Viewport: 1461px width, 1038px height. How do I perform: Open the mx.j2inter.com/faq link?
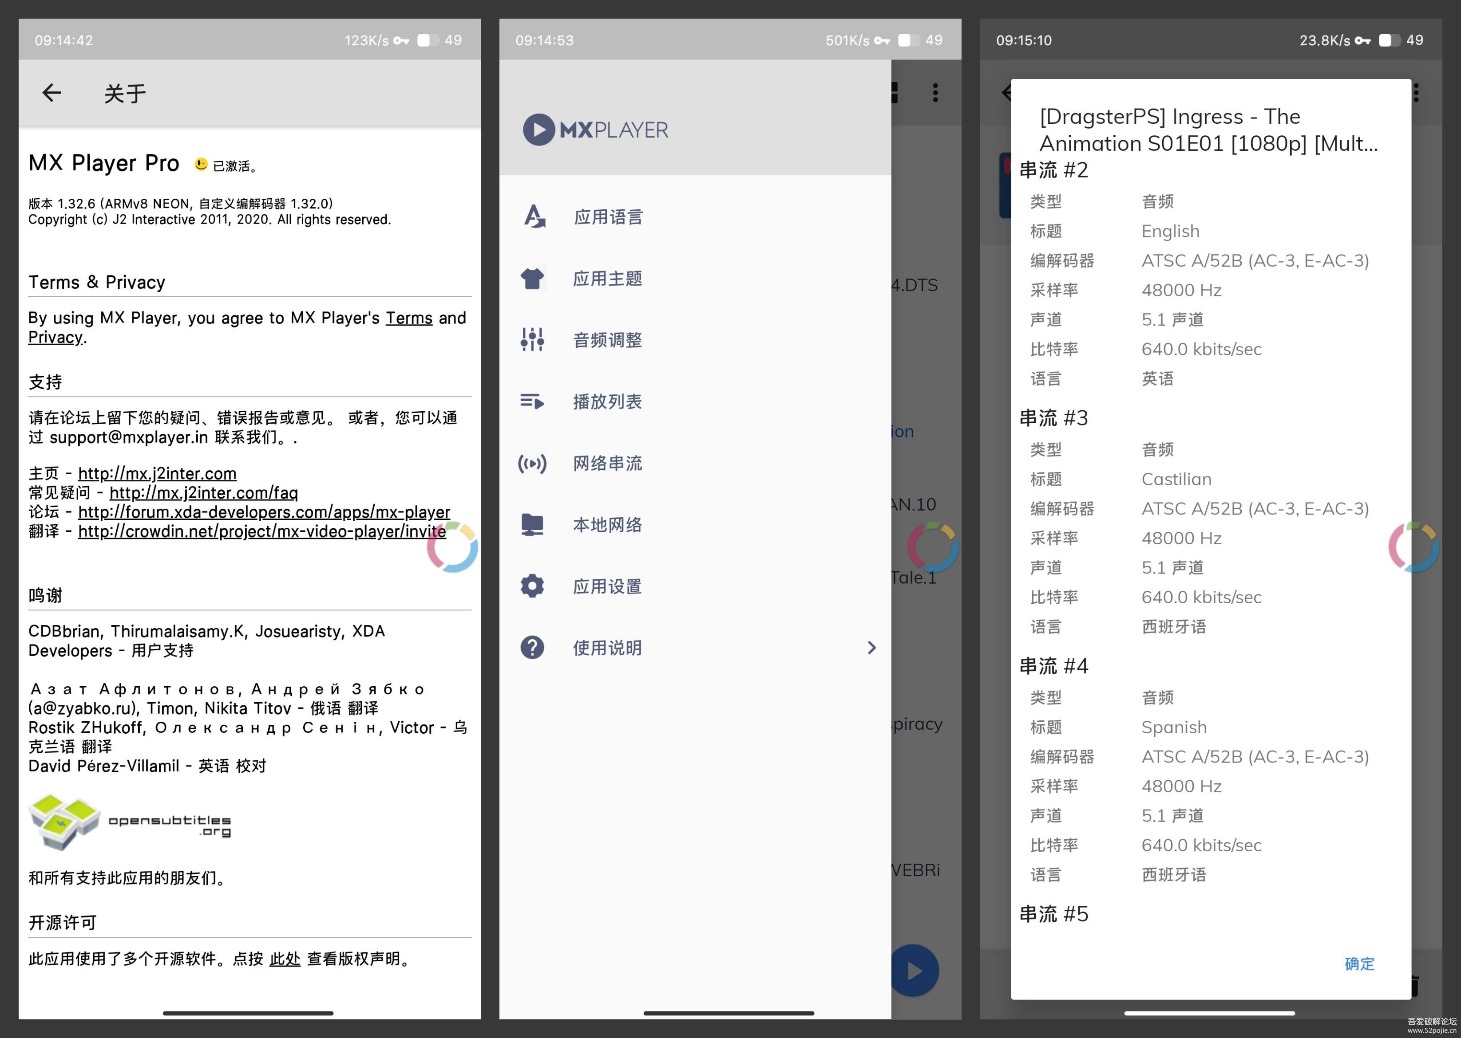point(203,493)
